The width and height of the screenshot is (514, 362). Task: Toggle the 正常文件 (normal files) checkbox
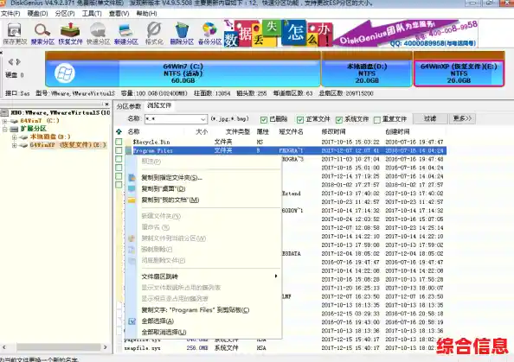point(300,120)
